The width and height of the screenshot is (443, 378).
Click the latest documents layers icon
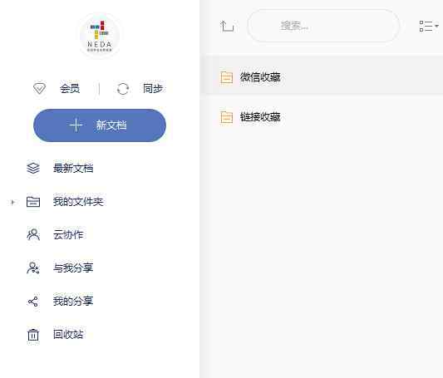tap(33, 169)
